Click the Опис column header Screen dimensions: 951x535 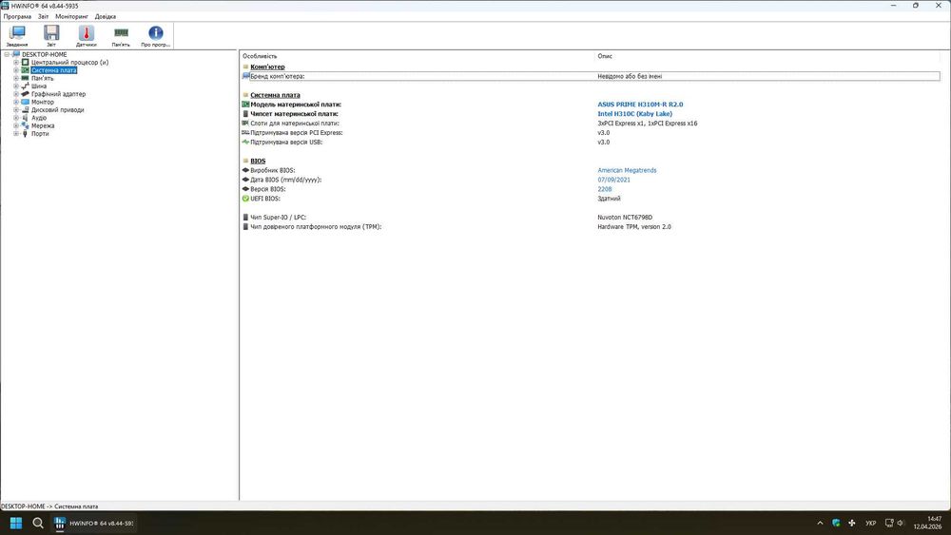(605, 56)
